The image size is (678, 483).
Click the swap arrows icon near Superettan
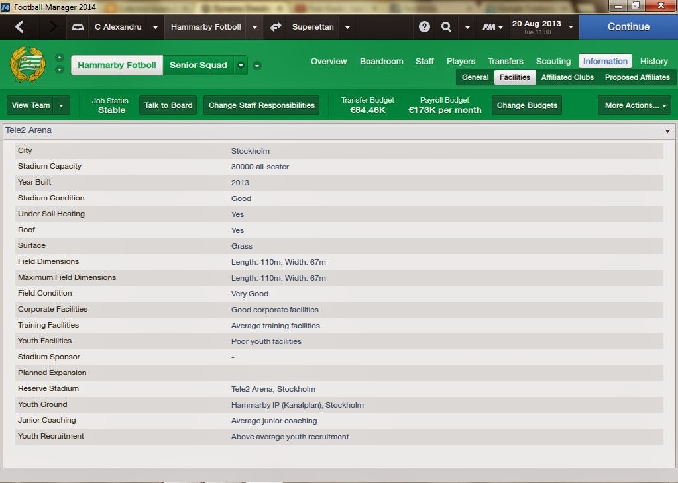[x=275, y=26]
